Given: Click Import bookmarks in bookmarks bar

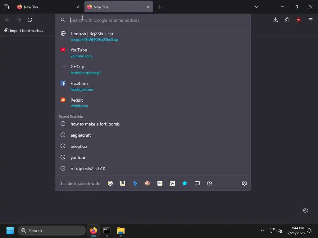Looking at the screenshot, I should tap(24, 31).
